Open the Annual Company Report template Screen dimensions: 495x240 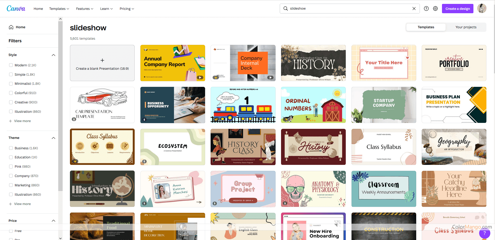(173, 63)
